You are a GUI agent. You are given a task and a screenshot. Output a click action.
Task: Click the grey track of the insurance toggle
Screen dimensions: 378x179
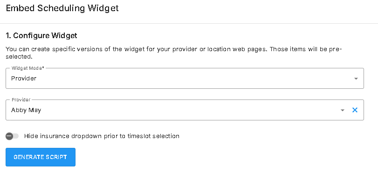click(16, 136)
